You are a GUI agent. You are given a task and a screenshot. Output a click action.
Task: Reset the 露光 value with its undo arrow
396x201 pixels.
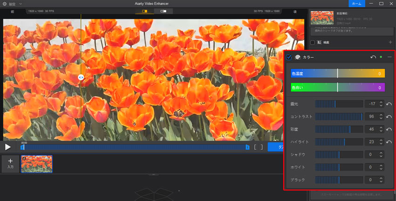[x=389, y=104]
